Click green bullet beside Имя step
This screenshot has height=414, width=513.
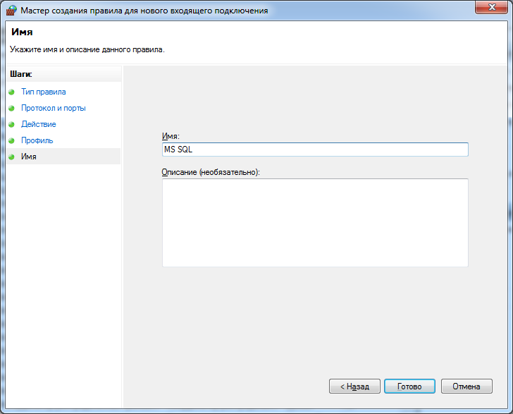[11, 157]
